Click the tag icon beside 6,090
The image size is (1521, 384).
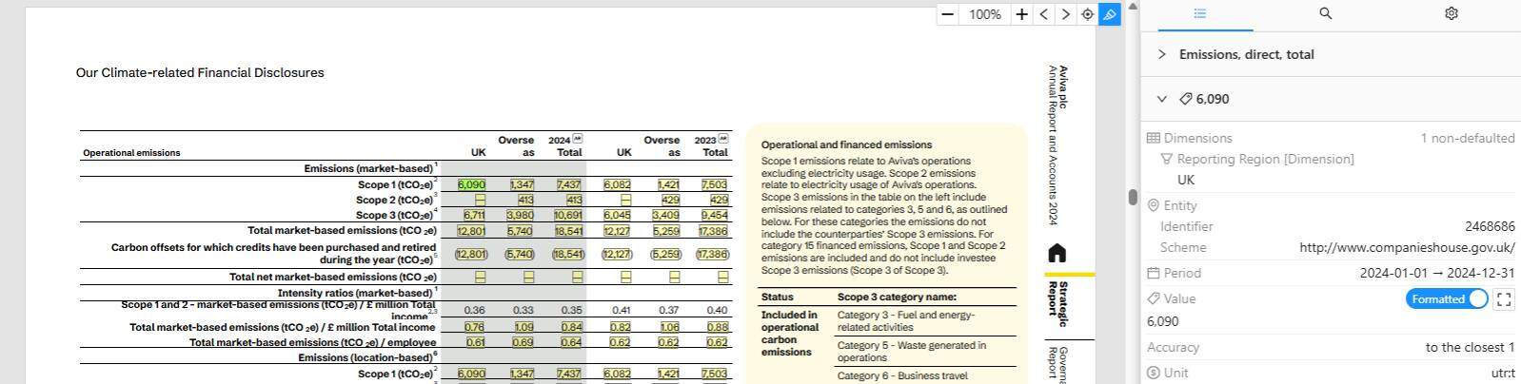[x=1186, y=99]
